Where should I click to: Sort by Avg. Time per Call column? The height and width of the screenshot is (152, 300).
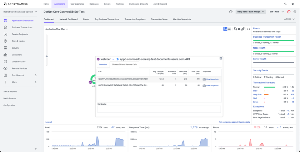[158, 73]
